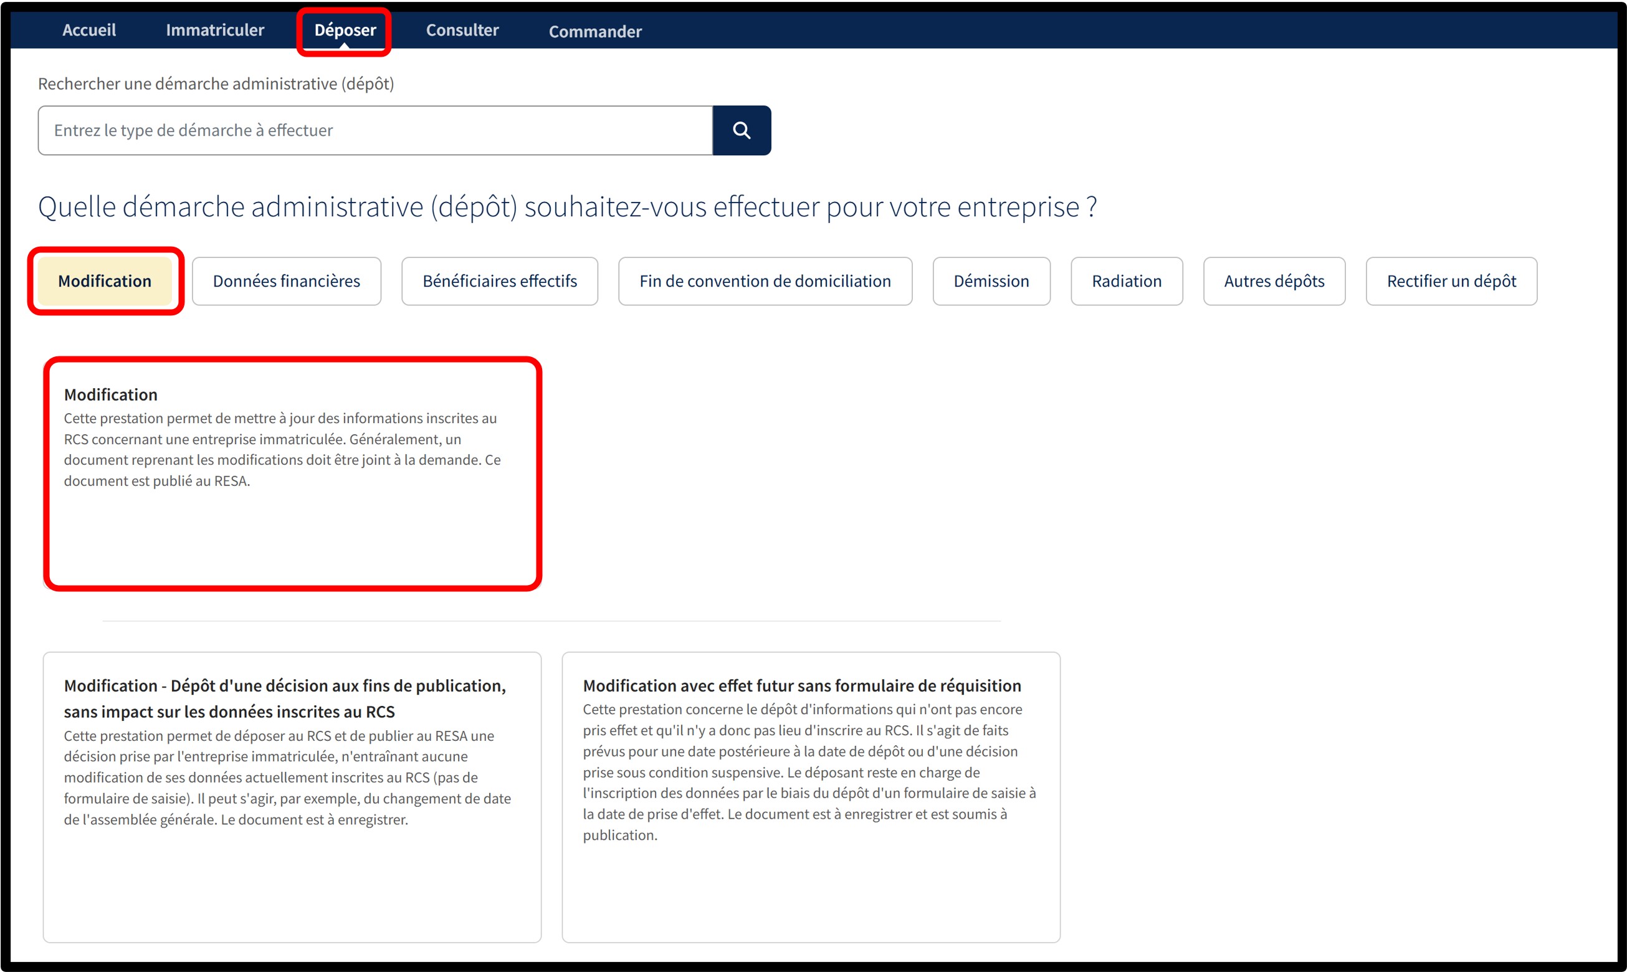1627x972 pixels.
Task: Open Dépôt d'une décision aux fins de publication card
Action: click(292, 796)
